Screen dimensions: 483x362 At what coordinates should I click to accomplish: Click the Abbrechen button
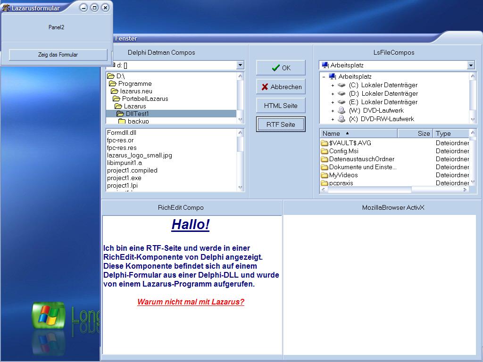coord(281,87)
